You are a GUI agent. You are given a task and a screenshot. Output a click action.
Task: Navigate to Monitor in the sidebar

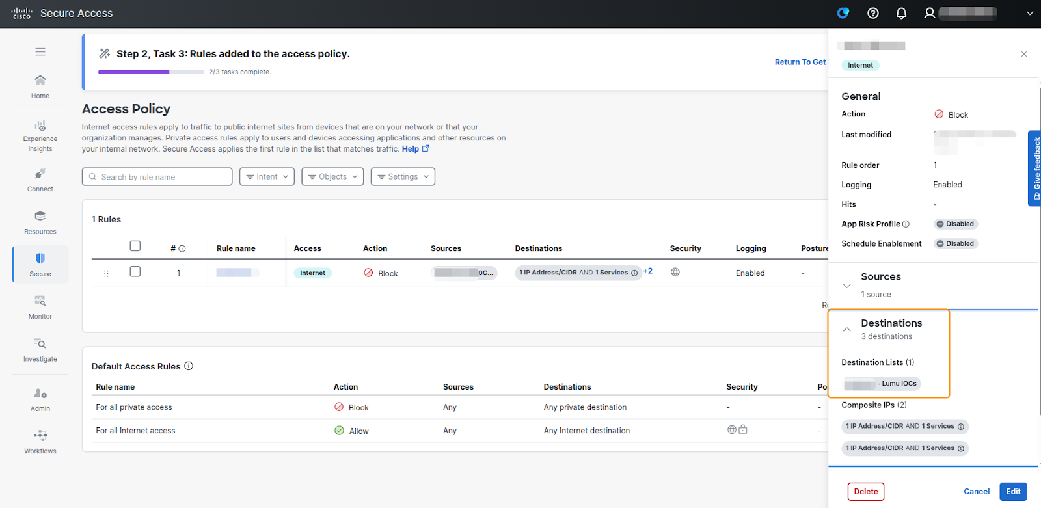coord(40,307)
